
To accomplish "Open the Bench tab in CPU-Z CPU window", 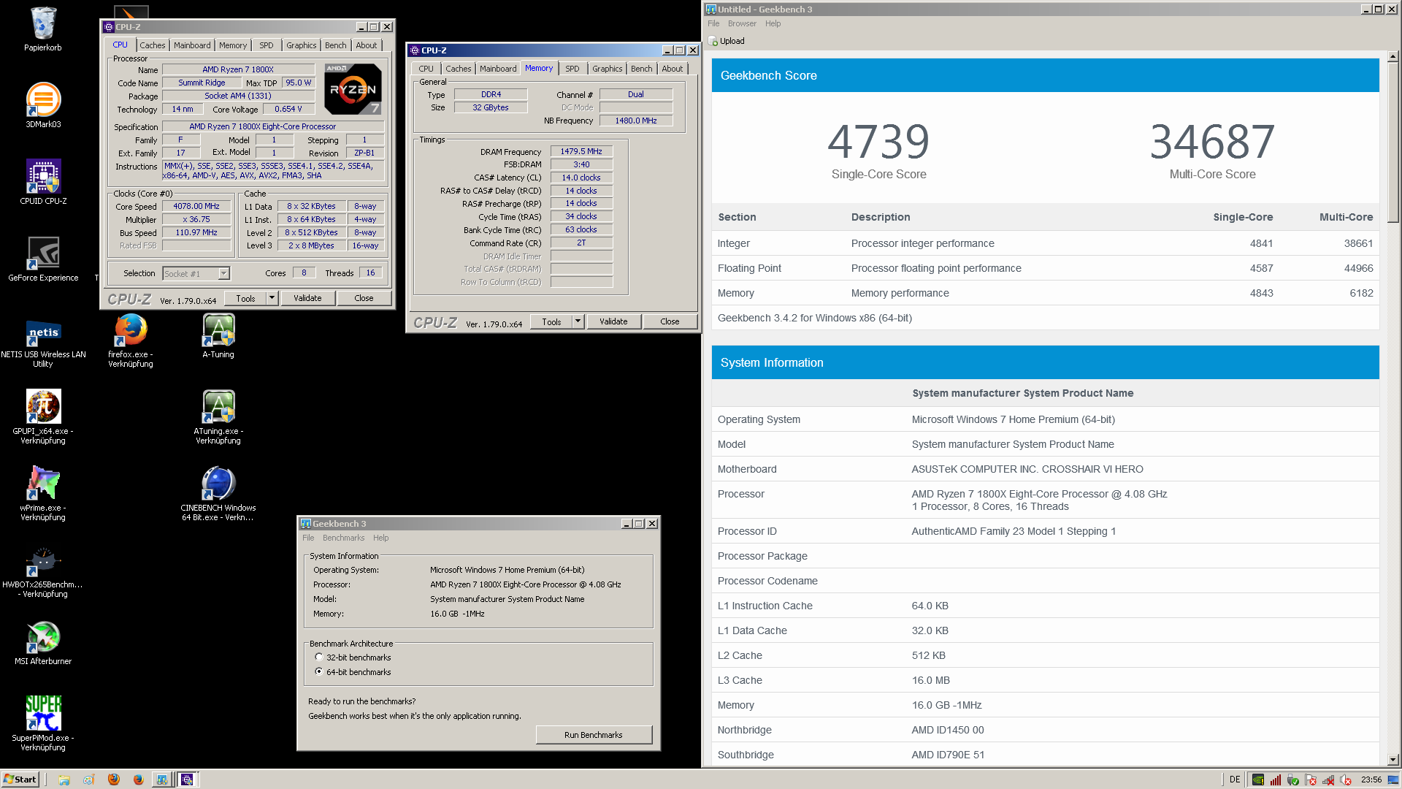I will (x=336, y=45).
